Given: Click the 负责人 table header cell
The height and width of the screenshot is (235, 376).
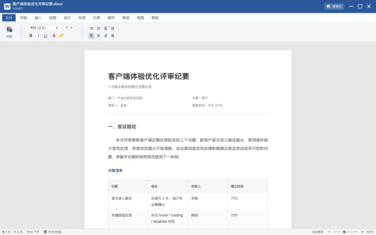Looking at the screenshot, I should (x=208, y=186).
